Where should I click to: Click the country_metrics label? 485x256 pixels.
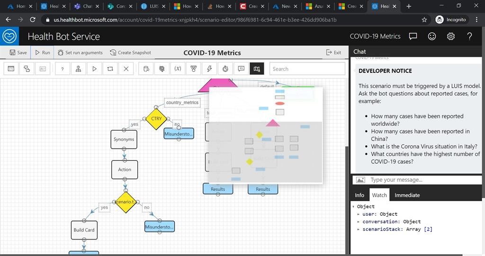click(182, 102)
